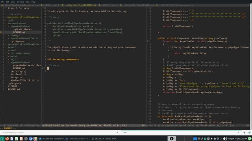The width and height of the screenshot is (252, 141).
Task: Open the clock showing Thu Jun 16 2022
Action: pos(237,139)
